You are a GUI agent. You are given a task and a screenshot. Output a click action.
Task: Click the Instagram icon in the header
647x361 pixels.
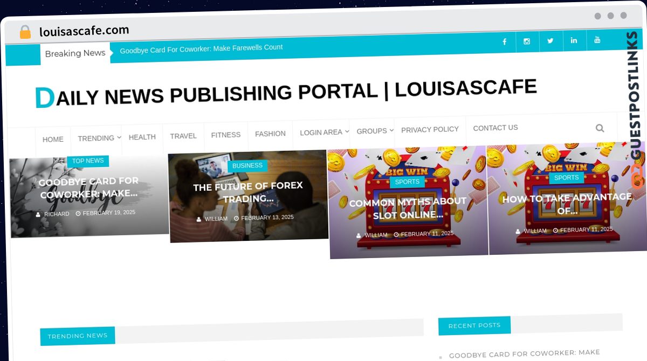click(527, 41)
